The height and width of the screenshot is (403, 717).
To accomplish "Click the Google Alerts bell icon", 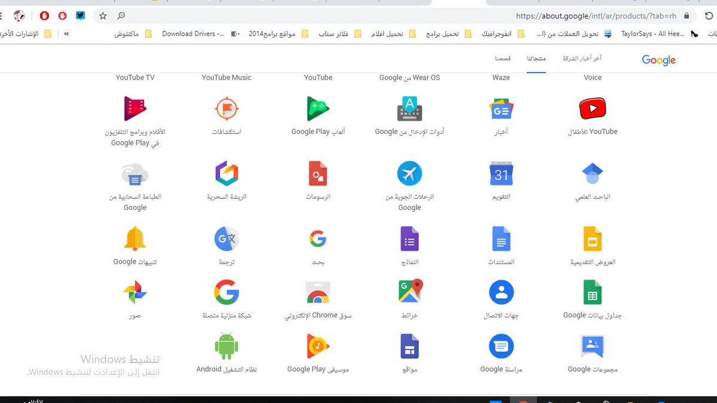I will click(x=135, y=239).
